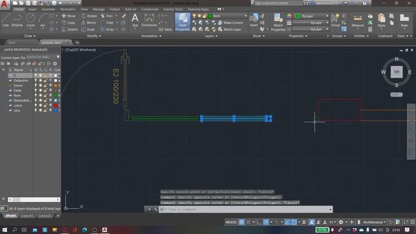Activate the Stretch command
Viewport: 416px width, 234px height.
click(70, 29)
